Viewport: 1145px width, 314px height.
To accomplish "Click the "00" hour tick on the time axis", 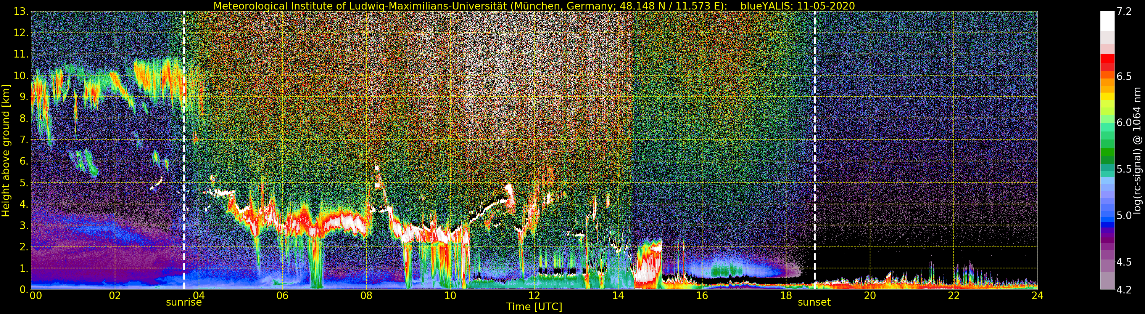I will pyautogui.click(x=35, y=295).
